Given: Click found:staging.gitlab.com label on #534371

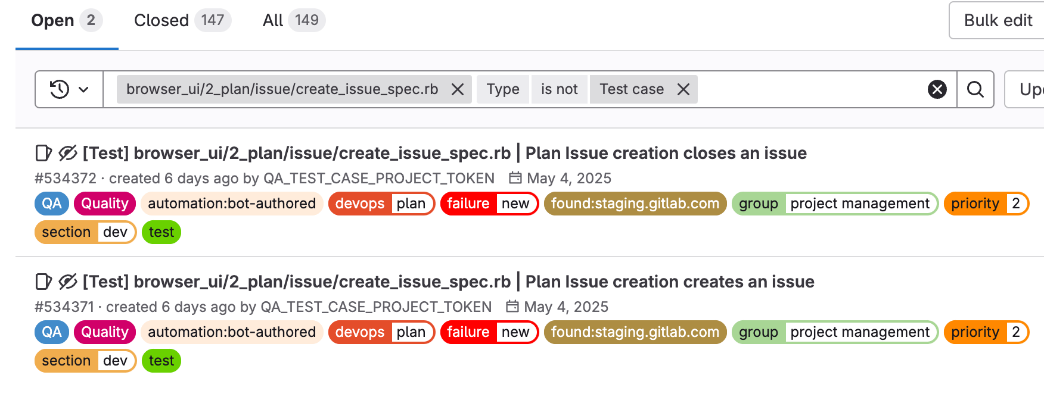Looking at the screenshot, I should tap(635, 332).
